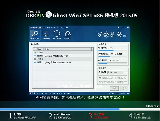The width and height of the screenshot is (160, 121).
Task: Click the C drive value 8.7G / 30G
Action: click(x=114, y=60)
